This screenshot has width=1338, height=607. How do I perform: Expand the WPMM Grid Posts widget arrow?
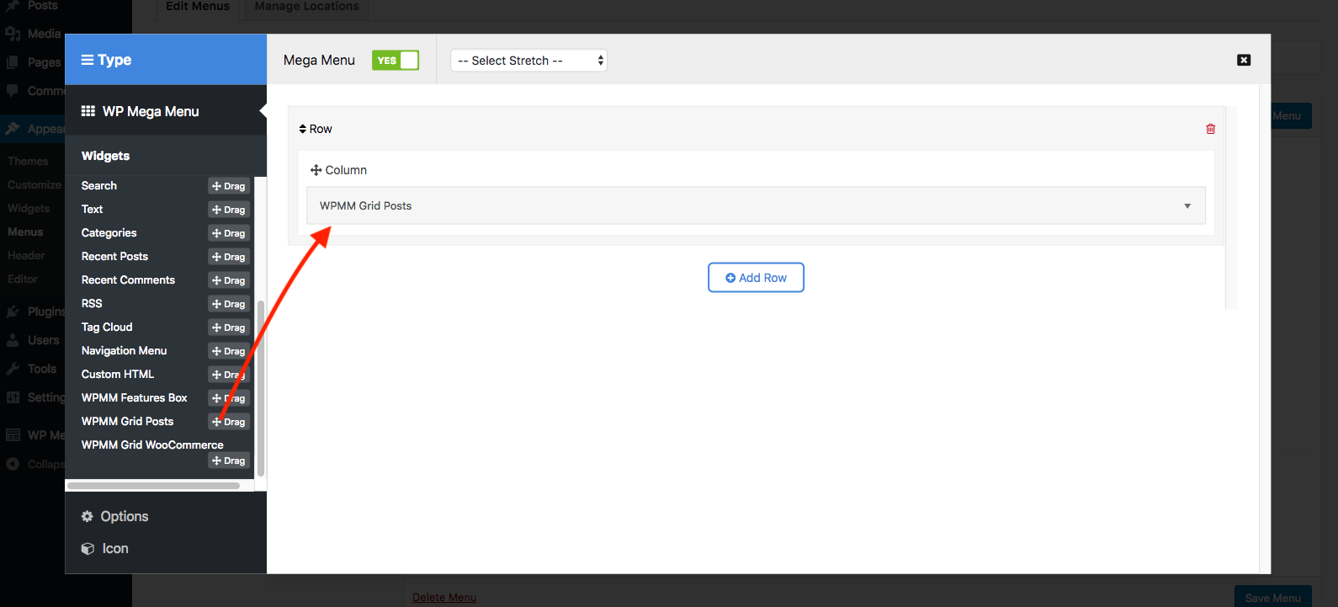(1187, 205)
